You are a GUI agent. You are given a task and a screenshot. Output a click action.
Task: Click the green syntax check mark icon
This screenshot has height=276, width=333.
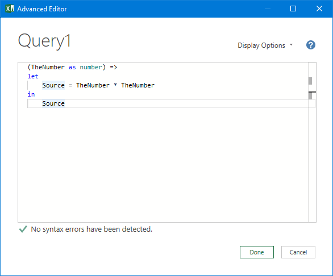(23, 229)
